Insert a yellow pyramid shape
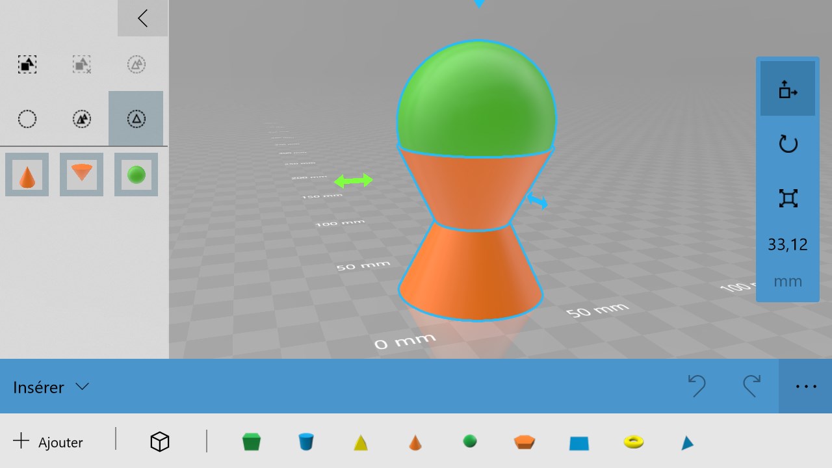832x468 pixels. pyautogui.click(x=361, y=442)
